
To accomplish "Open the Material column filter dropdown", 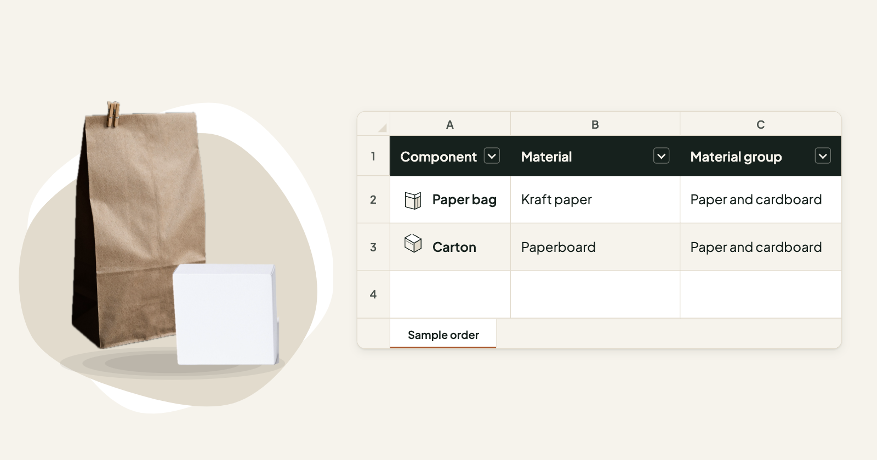I will (x=661, y=156).
